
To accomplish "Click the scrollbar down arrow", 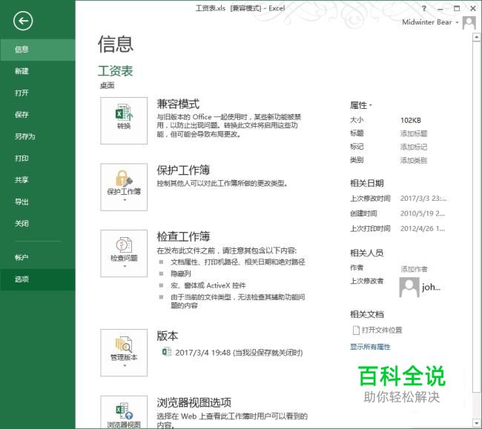I will tap(477, 425).
